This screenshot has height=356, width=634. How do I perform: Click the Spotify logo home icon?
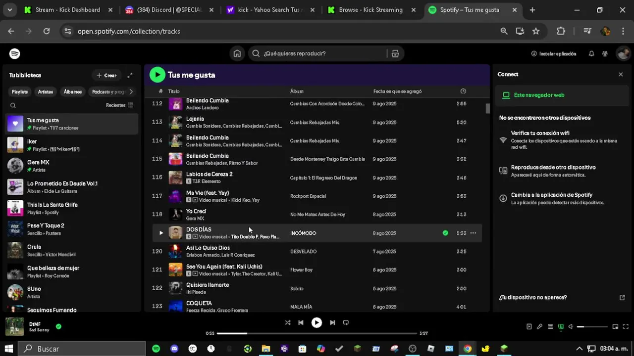pos(14,53)
